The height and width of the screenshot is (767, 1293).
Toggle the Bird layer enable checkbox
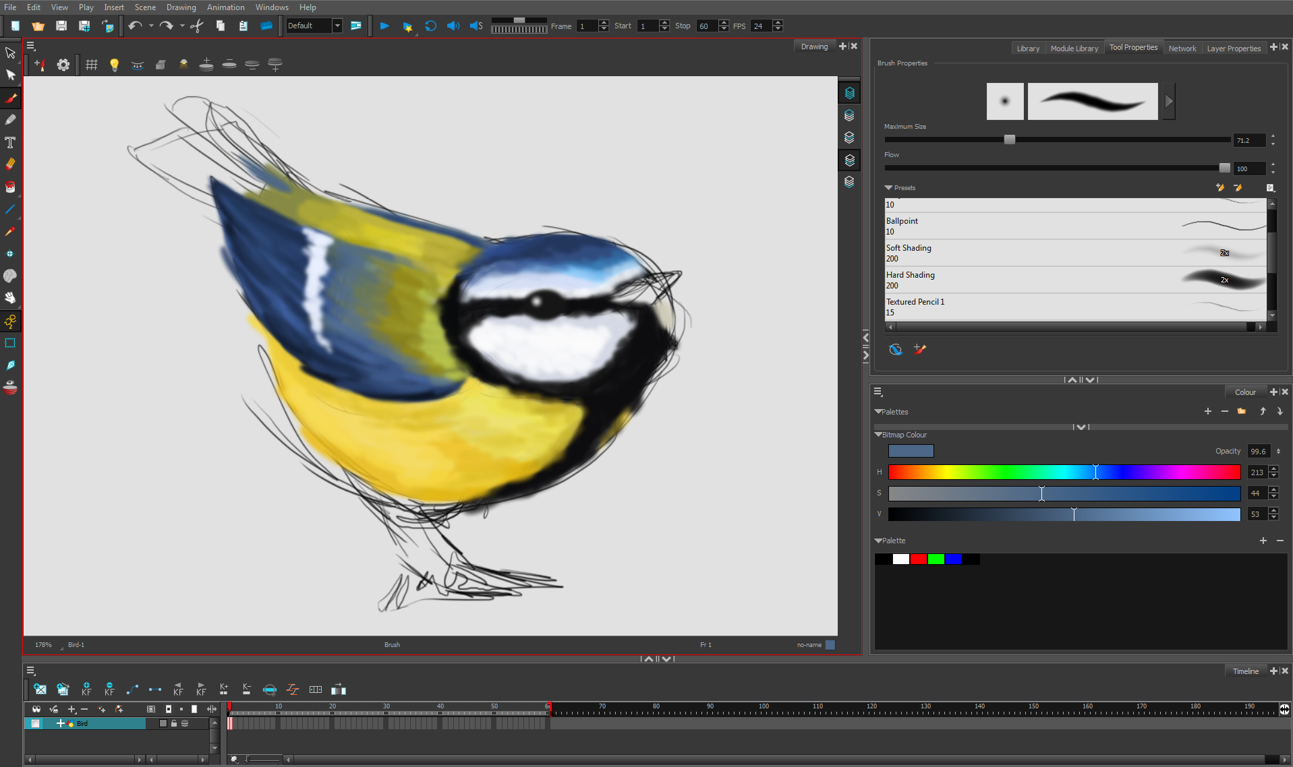[36, 723]
